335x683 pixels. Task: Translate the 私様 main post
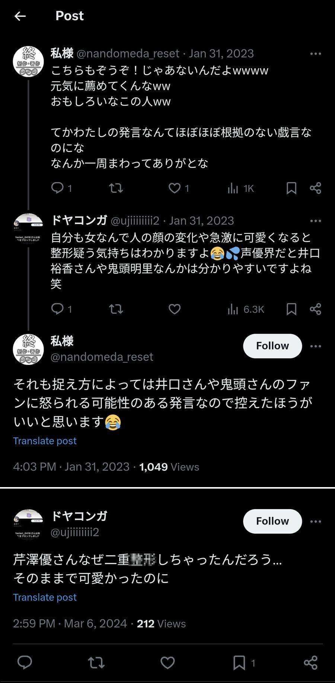[x=45, y=441]
